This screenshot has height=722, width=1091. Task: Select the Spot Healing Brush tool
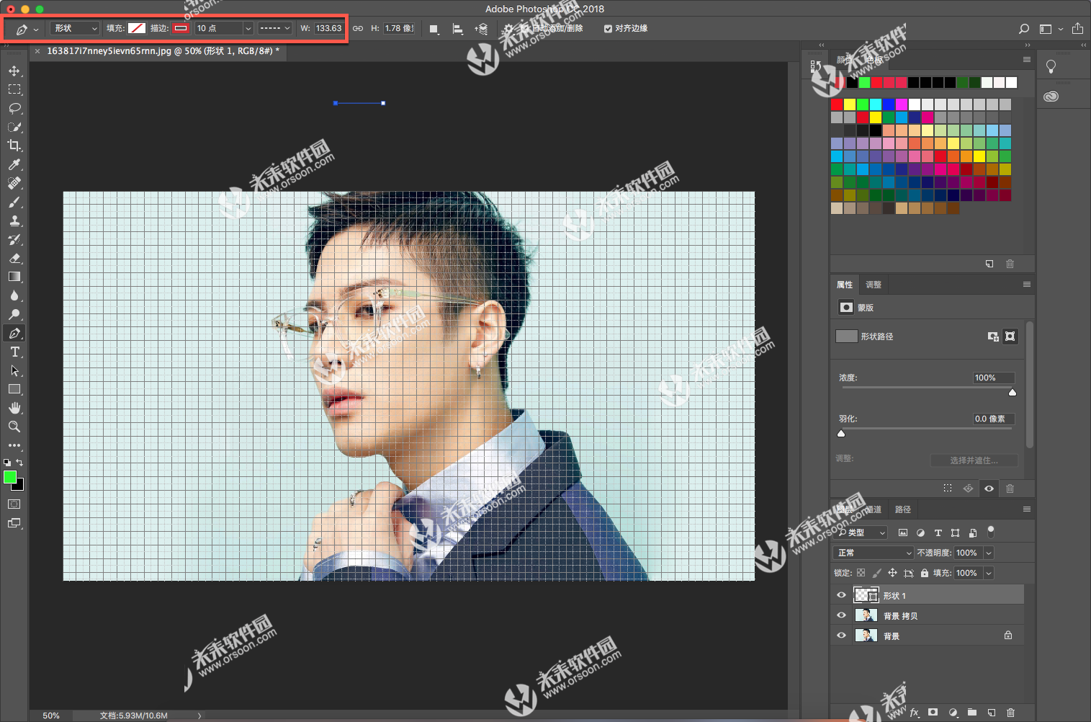click(x=14, y=183)
